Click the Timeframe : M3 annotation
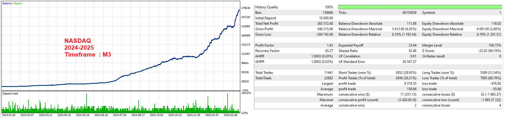Screen dimensions: 514x120 click(x=88, y=55)
